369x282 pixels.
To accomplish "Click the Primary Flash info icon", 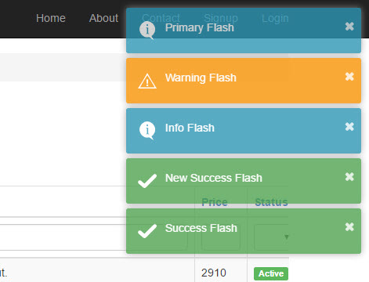I will [147, 30].
